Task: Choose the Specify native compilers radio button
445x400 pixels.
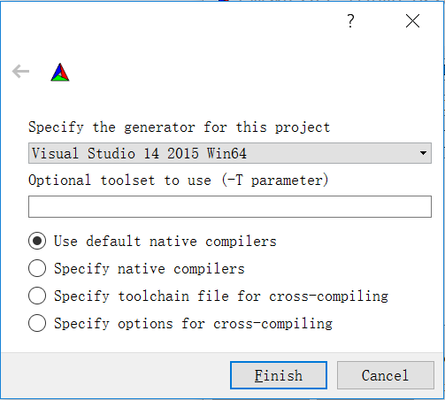Action: coord(37,268)
